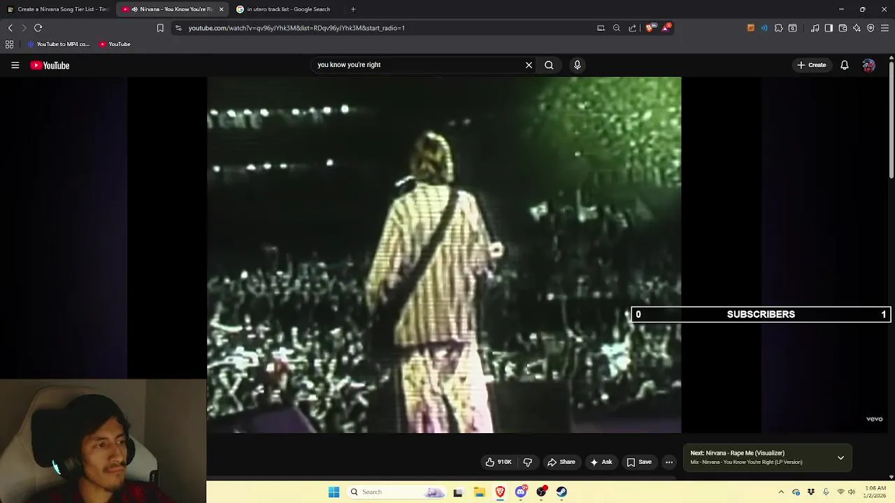Open the three-dot more actions menu

(669, 462)
